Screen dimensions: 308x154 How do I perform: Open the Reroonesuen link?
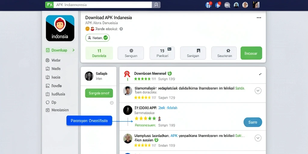[145, 125]
